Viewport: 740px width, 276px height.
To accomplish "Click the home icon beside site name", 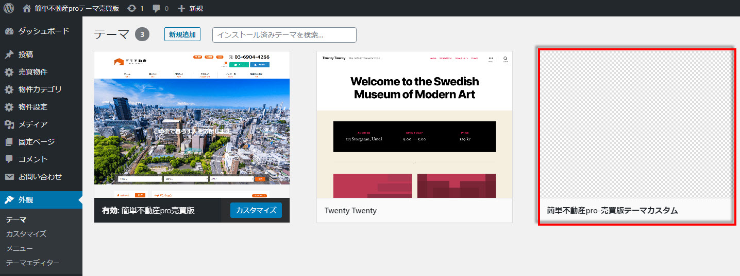I will click(x=27, y=8).
